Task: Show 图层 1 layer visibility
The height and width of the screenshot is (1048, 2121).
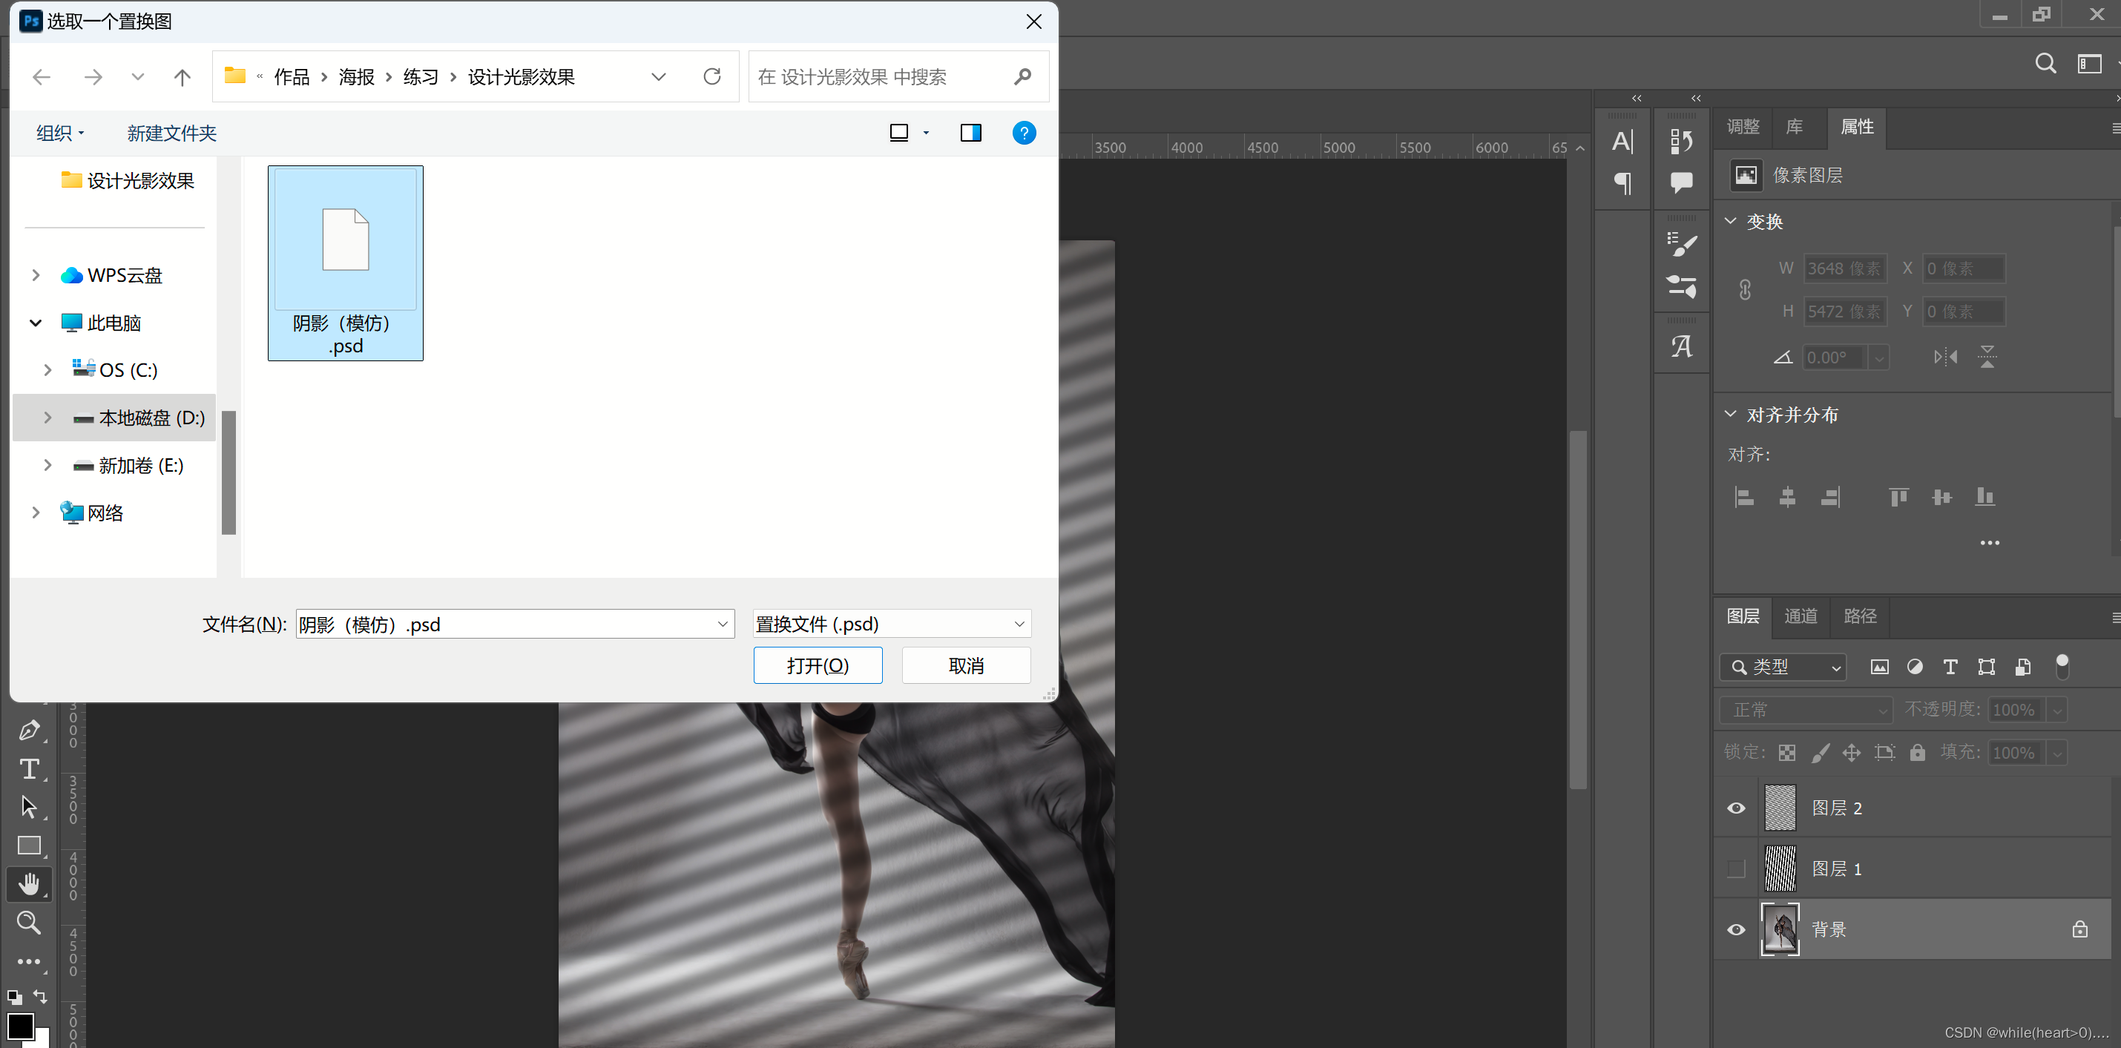Action: point(1736,869)
